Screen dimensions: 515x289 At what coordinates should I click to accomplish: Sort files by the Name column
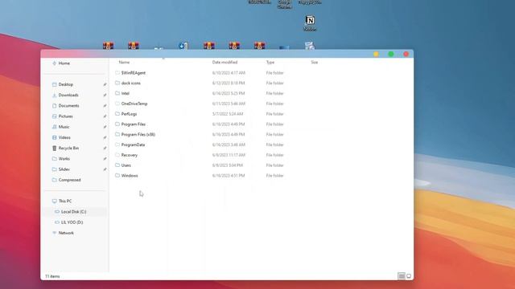[124, 63]
